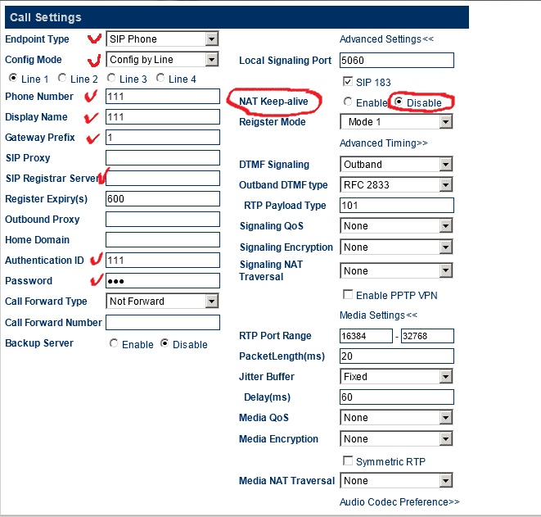Check the Symmetric RTP checkbox
The height and width of the screenshot is (517, 541).
point(348,460)
